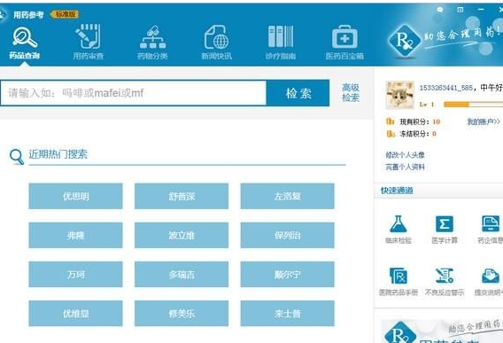Open the 医学计算 sigma icon
503x343 pixels.
pos(445,224)
